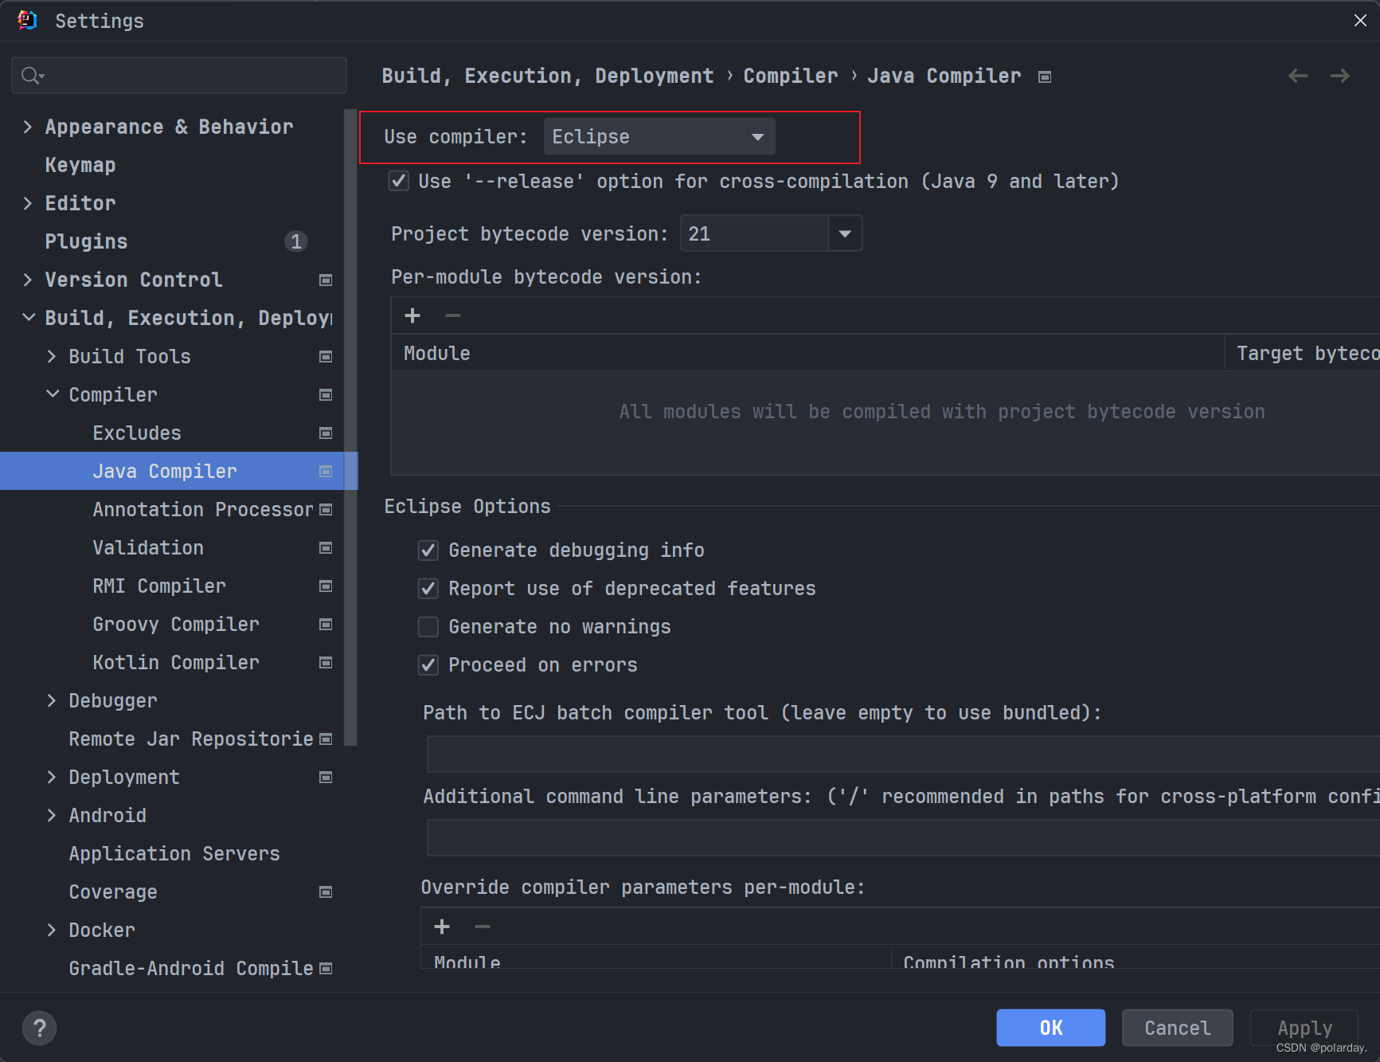Toggle Proceed on errors checkbox

click(428, 665)
